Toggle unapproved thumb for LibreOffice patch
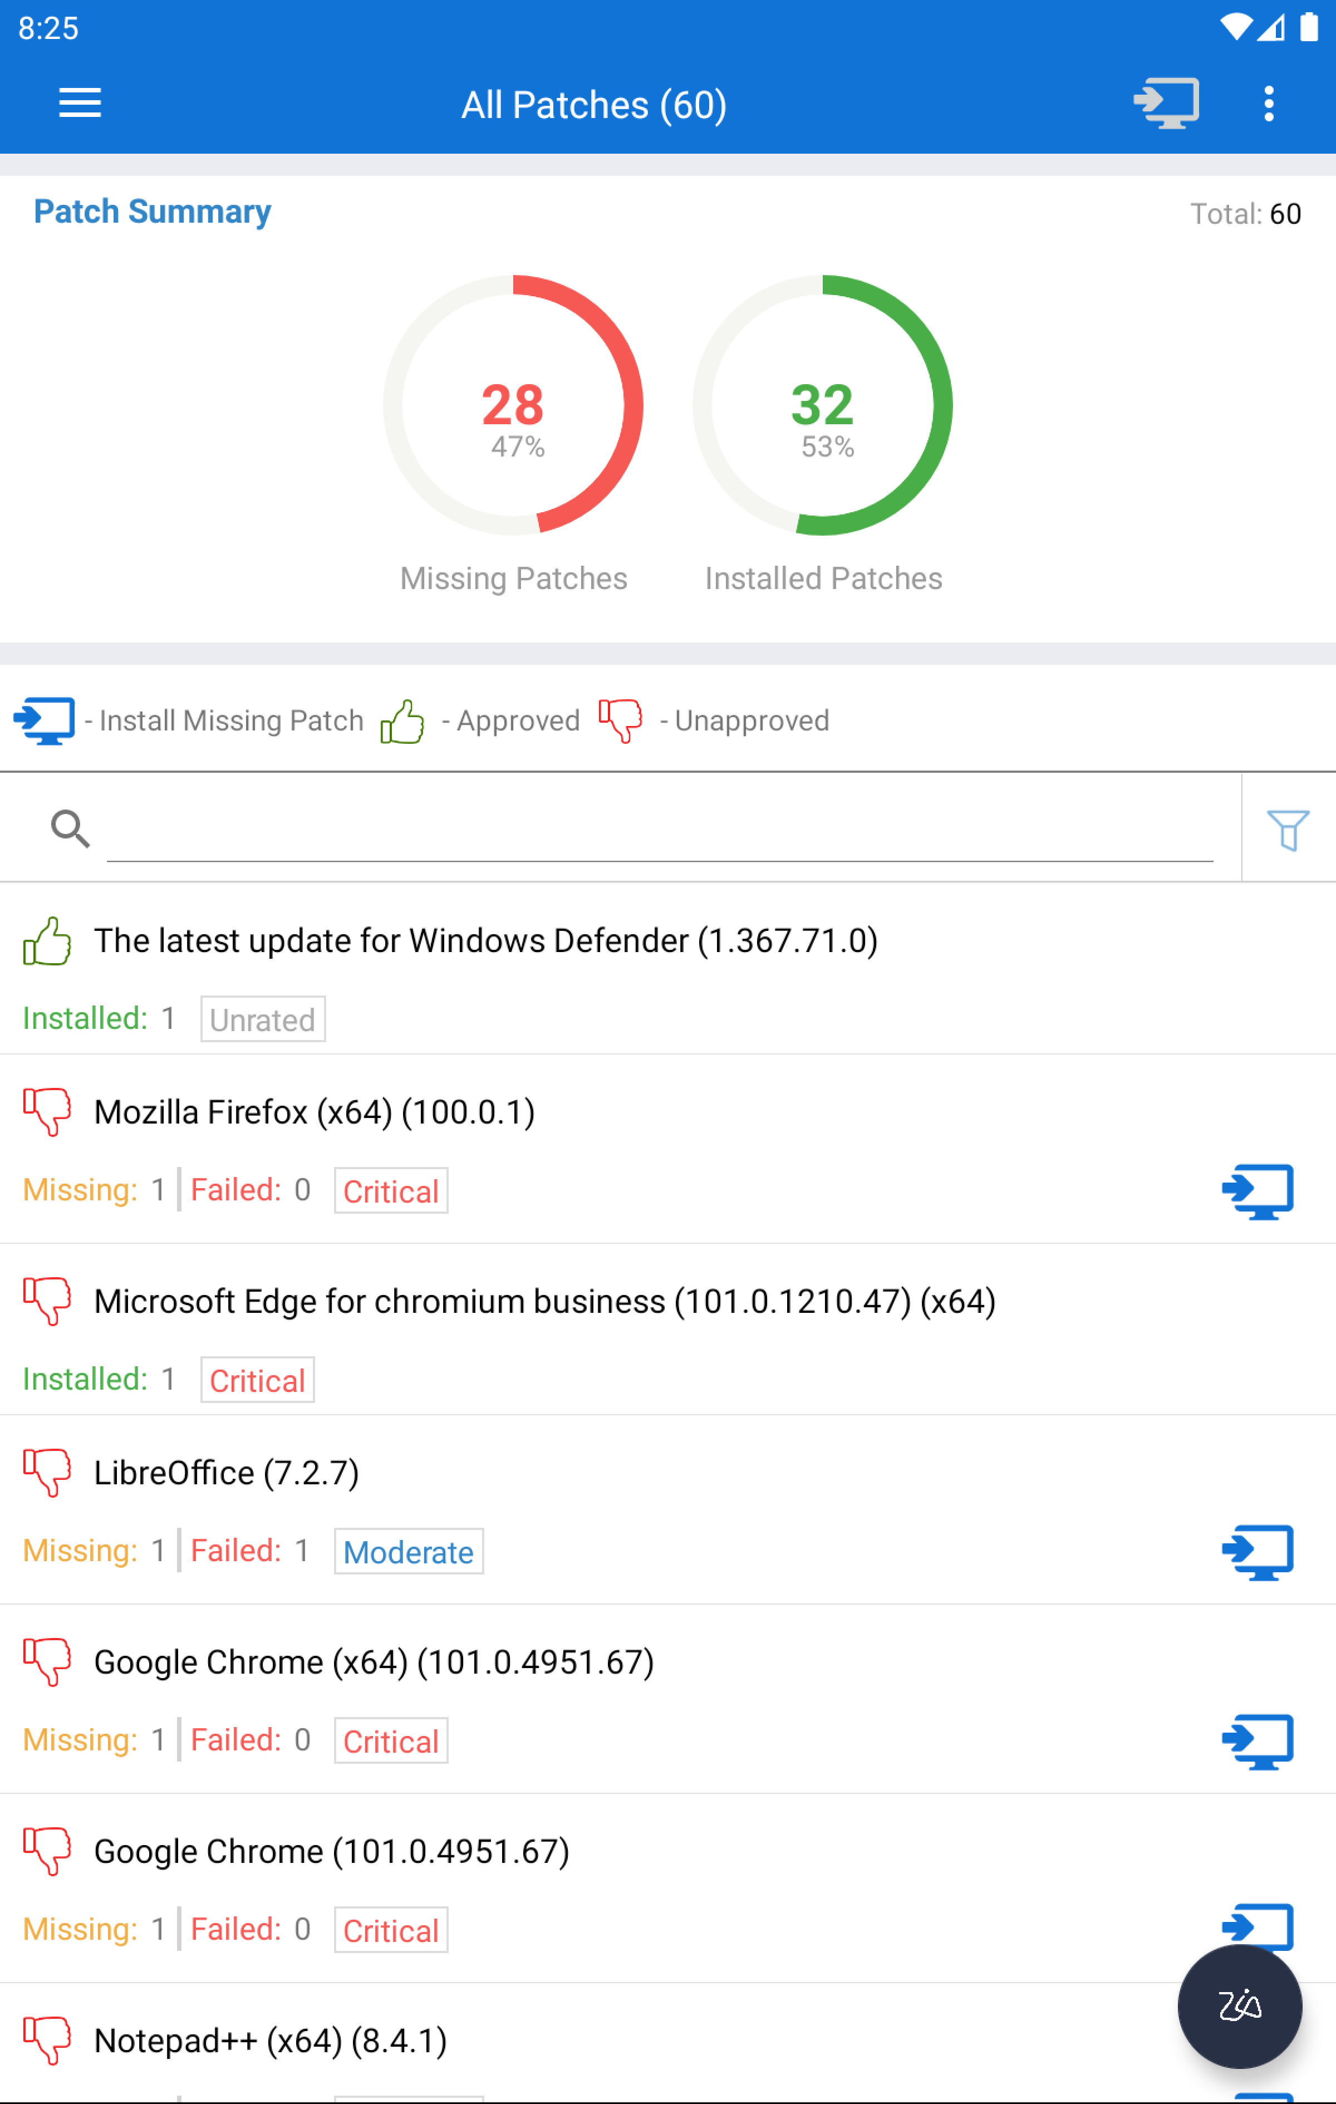1336x2104 pixels. click(x=46, y=1472)
